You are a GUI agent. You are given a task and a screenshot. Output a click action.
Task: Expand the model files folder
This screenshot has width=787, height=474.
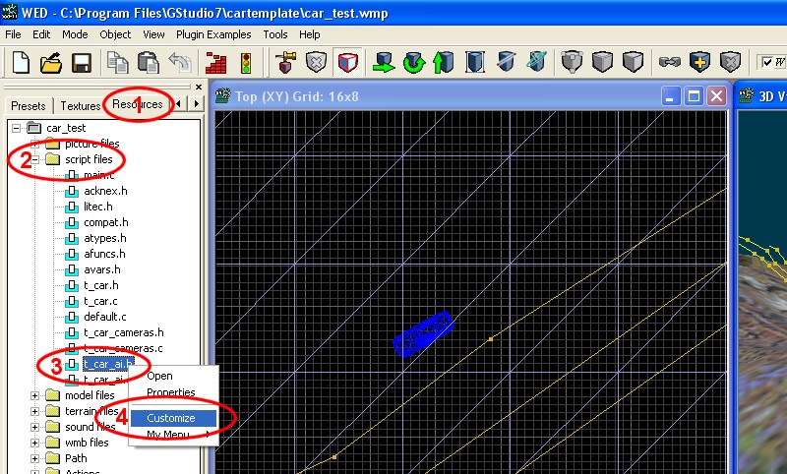tap(35, 395)
